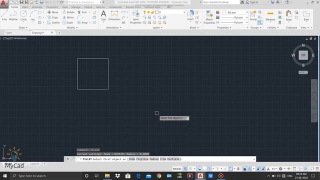Open the Annotate ribbon tab
The image size is (320, 180).
click(x=37, y=7)
